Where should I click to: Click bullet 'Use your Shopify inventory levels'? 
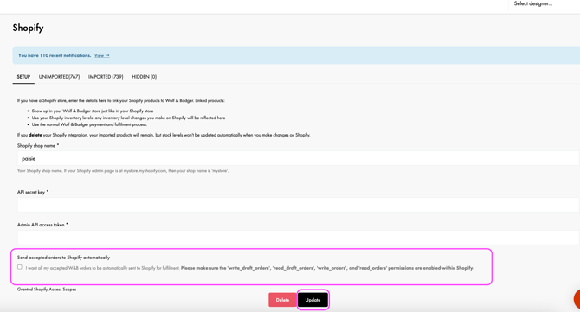(x=128, y=118)
